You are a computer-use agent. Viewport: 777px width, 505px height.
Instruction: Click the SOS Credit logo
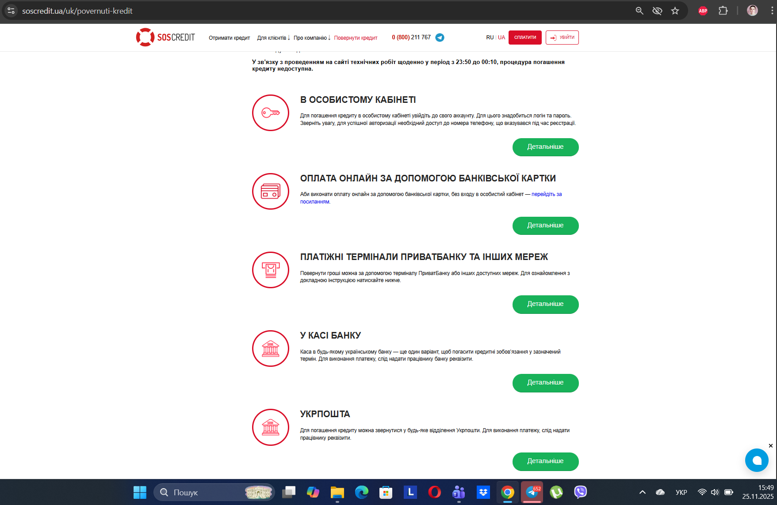(165, 38)
